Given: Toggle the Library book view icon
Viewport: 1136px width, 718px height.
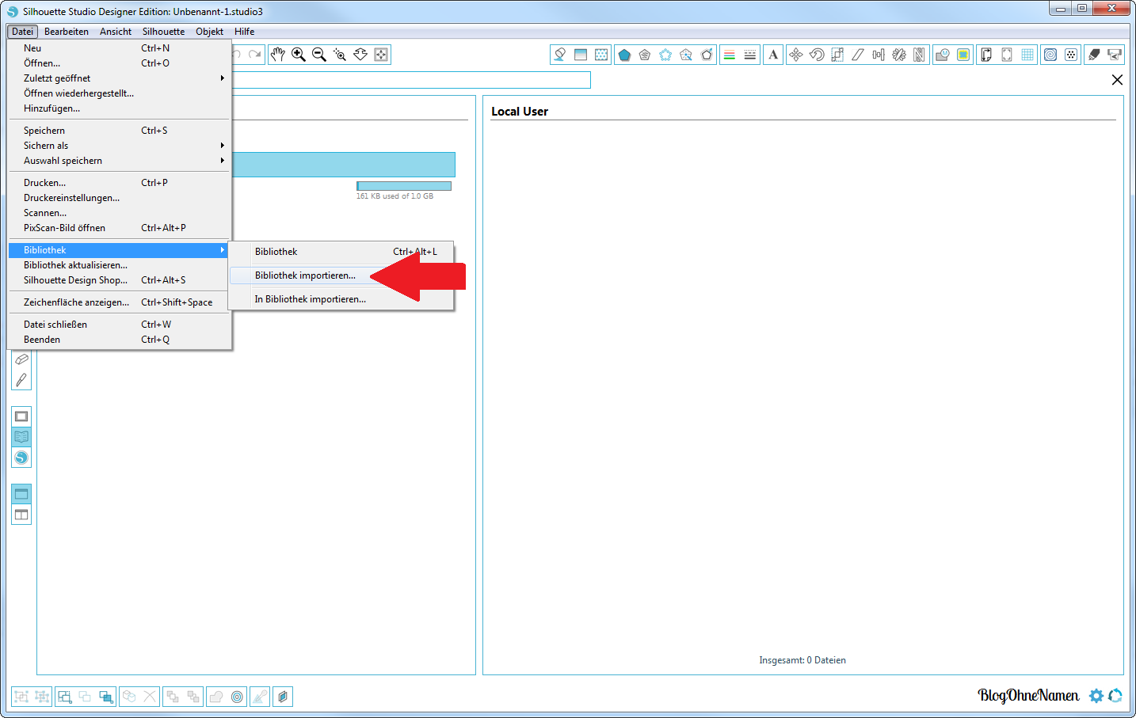Looking at the screenshot, I should click(21, 437).
